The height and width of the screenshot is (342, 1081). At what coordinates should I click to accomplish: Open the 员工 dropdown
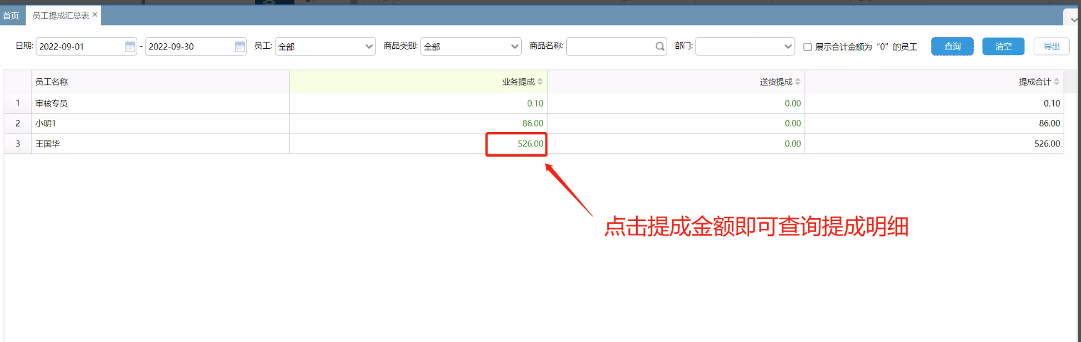tap(325, 47)
